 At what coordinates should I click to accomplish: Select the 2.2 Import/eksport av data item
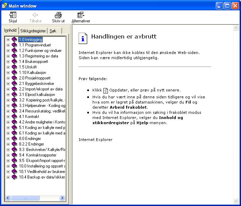point(41,89)
